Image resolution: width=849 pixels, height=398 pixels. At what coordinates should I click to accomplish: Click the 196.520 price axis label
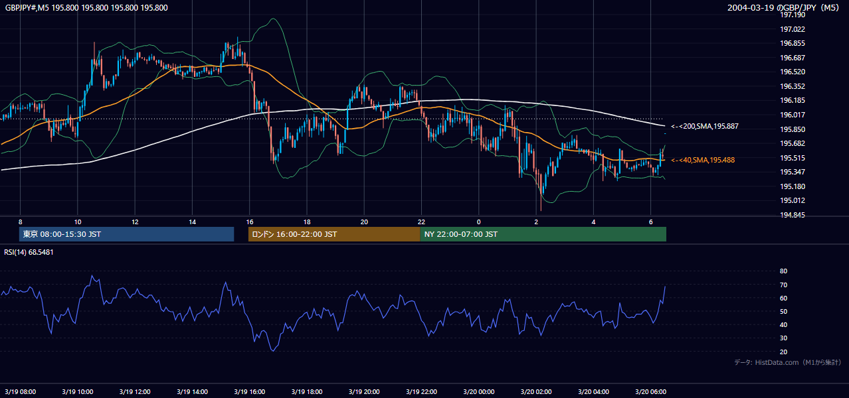click(x=792, y=72)
